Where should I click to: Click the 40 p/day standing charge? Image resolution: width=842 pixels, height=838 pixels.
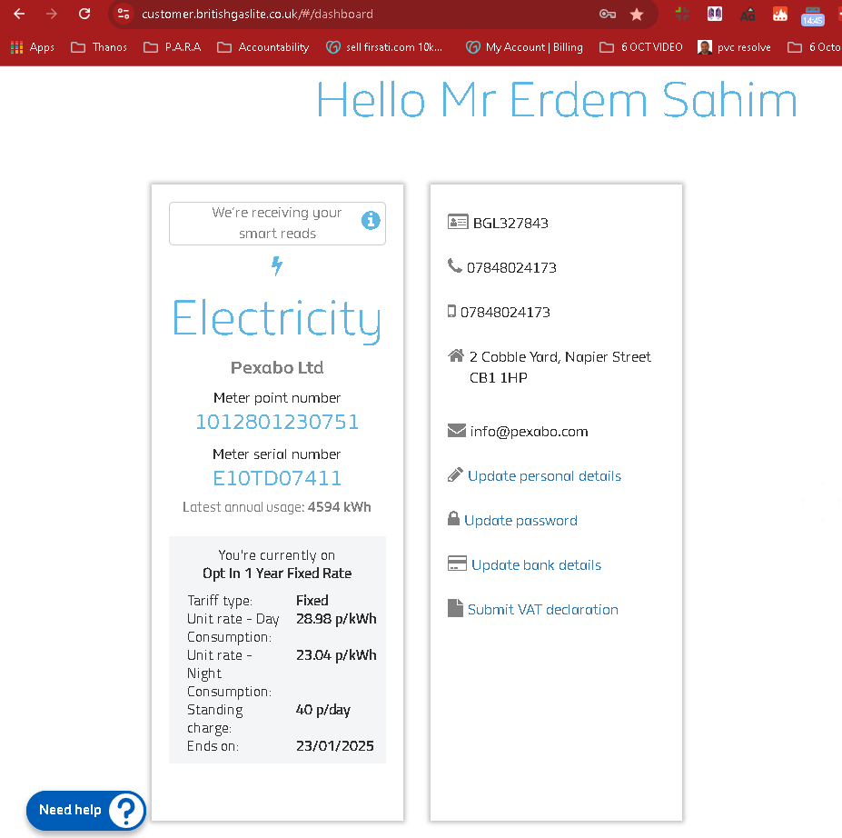[x=323, y=710]
